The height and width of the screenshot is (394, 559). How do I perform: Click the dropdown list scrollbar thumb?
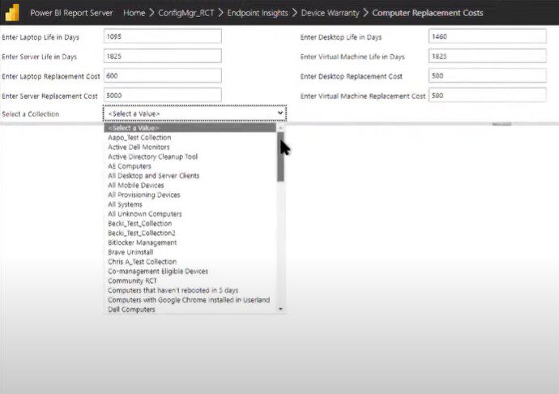[x=280, y=156]
